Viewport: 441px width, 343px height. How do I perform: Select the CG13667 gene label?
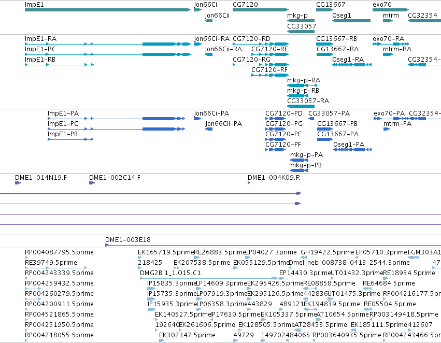pyautogui.click(x=331, y=5)
